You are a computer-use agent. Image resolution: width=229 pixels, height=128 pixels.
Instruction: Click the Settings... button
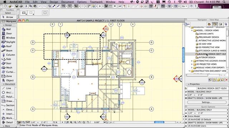207,102
